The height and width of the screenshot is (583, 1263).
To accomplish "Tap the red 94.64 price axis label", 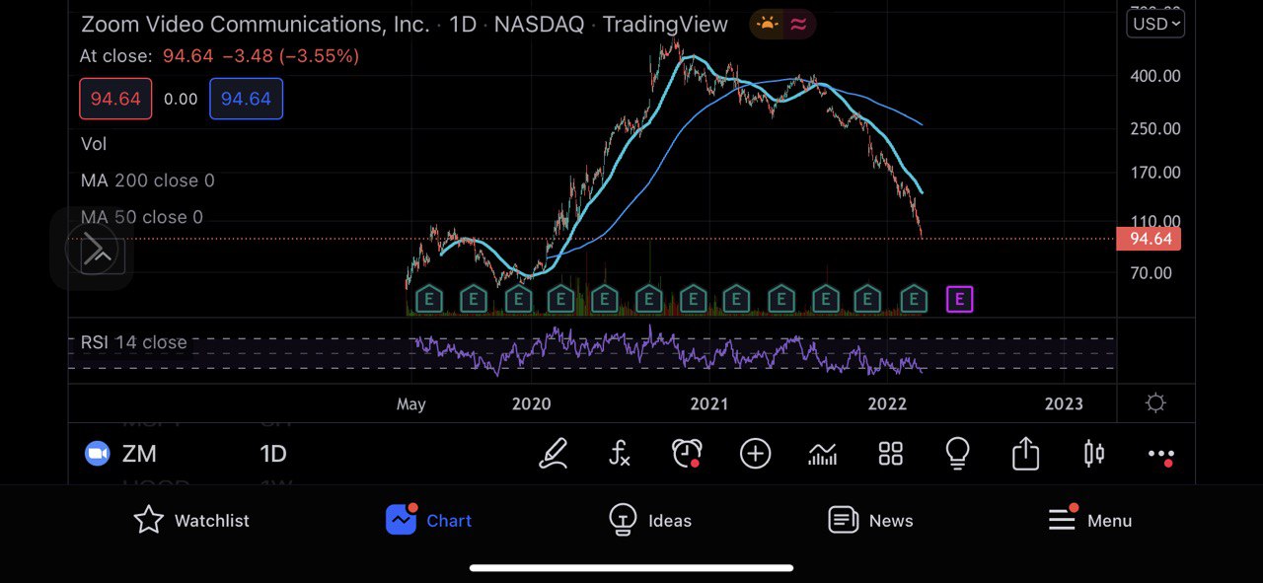I will point(1149,239).
